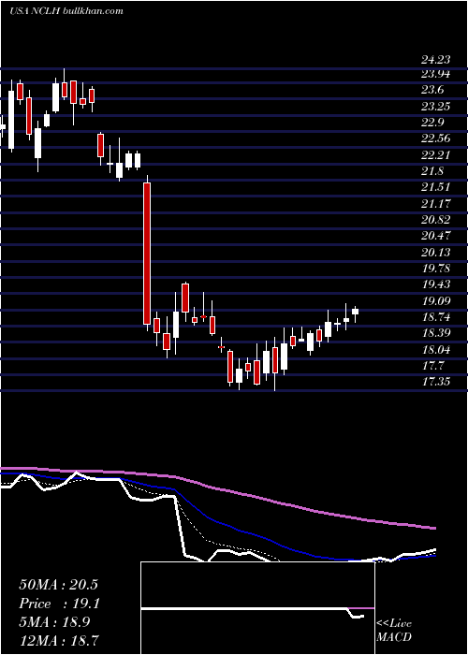Click the 20.47 price axis label
The image size is (468, 655).
436,236
